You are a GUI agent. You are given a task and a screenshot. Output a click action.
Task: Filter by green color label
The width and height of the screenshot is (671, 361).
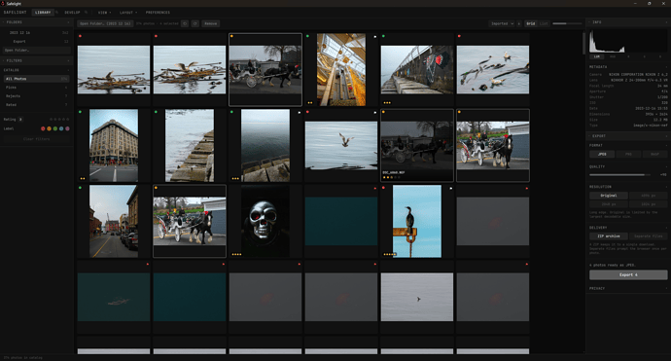[x=55, y=128]
